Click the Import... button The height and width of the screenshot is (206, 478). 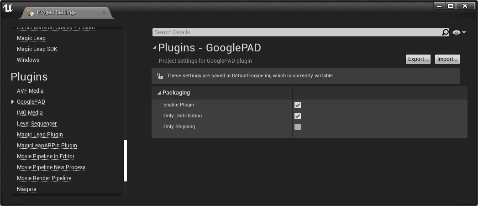447,59
